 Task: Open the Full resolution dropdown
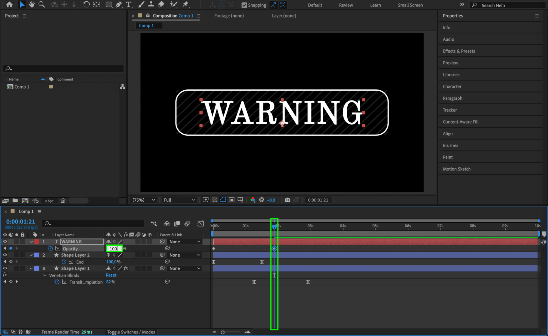[179, 200]
